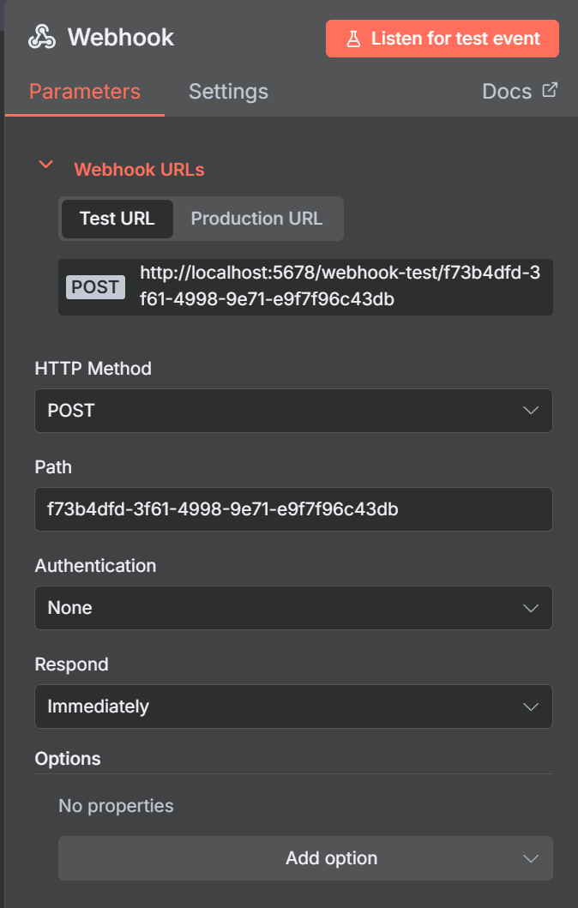Click the POST method badge beside the URL
Viewport: 578px width, 908px height.
coord(95,287)
